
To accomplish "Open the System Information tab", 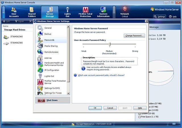I will click(103, 12).
